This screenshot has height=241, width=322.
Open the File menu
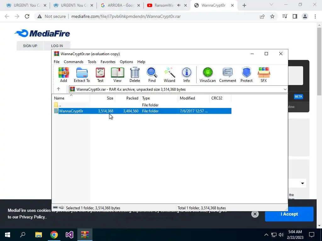57,62
